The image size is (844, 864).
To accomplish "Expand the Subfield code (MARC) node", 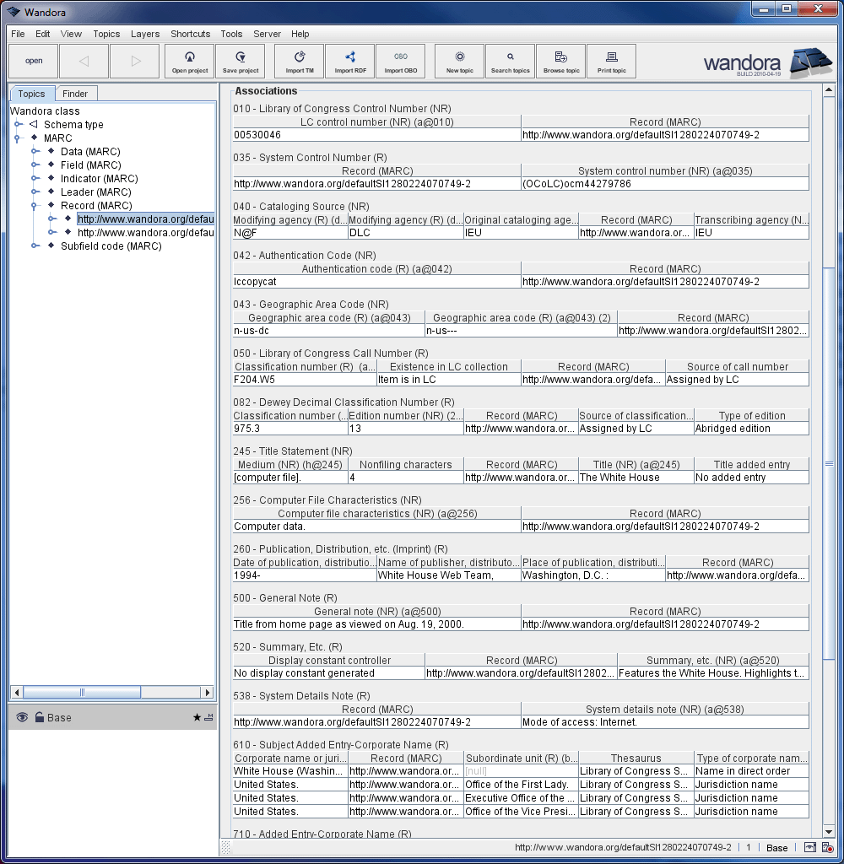I will coord(34,246).
